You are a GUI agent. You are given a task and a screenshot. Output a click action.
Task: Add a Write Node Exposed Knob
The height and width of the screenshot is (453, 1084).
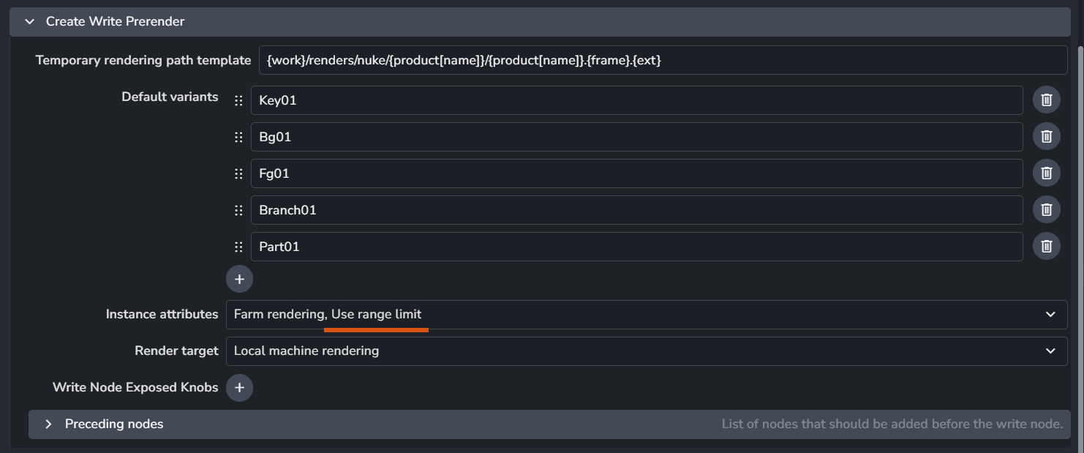[239, 388]
